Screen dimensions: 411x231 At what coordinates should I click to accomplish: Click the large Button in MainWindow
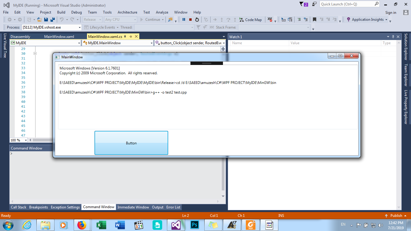[x=131, y=143]
